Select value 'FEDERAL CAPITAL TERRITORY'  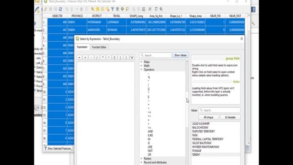tap(207, 139)
